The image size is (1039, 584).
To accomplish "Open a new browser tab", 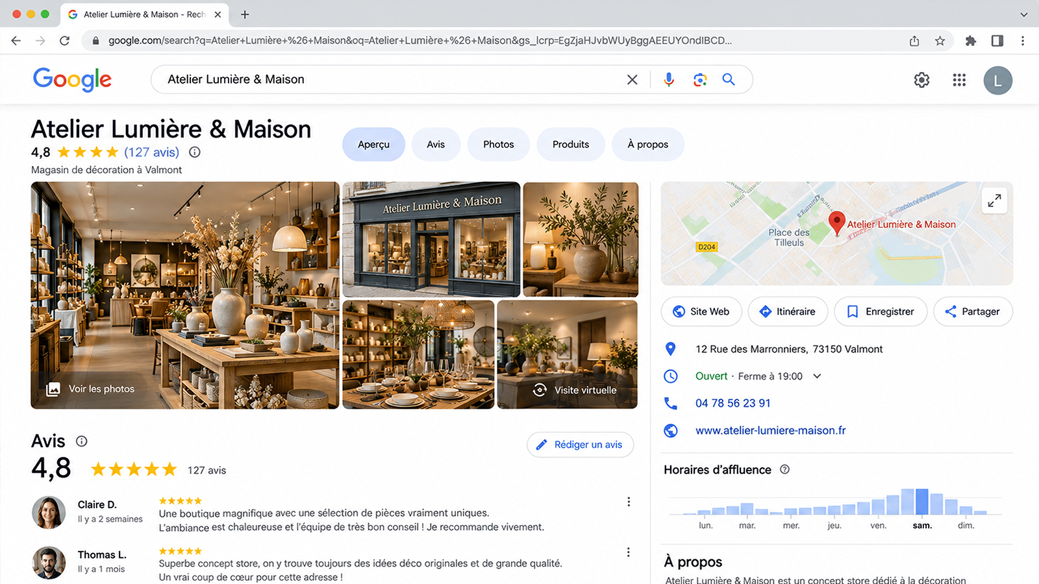I will click(245, 14).
